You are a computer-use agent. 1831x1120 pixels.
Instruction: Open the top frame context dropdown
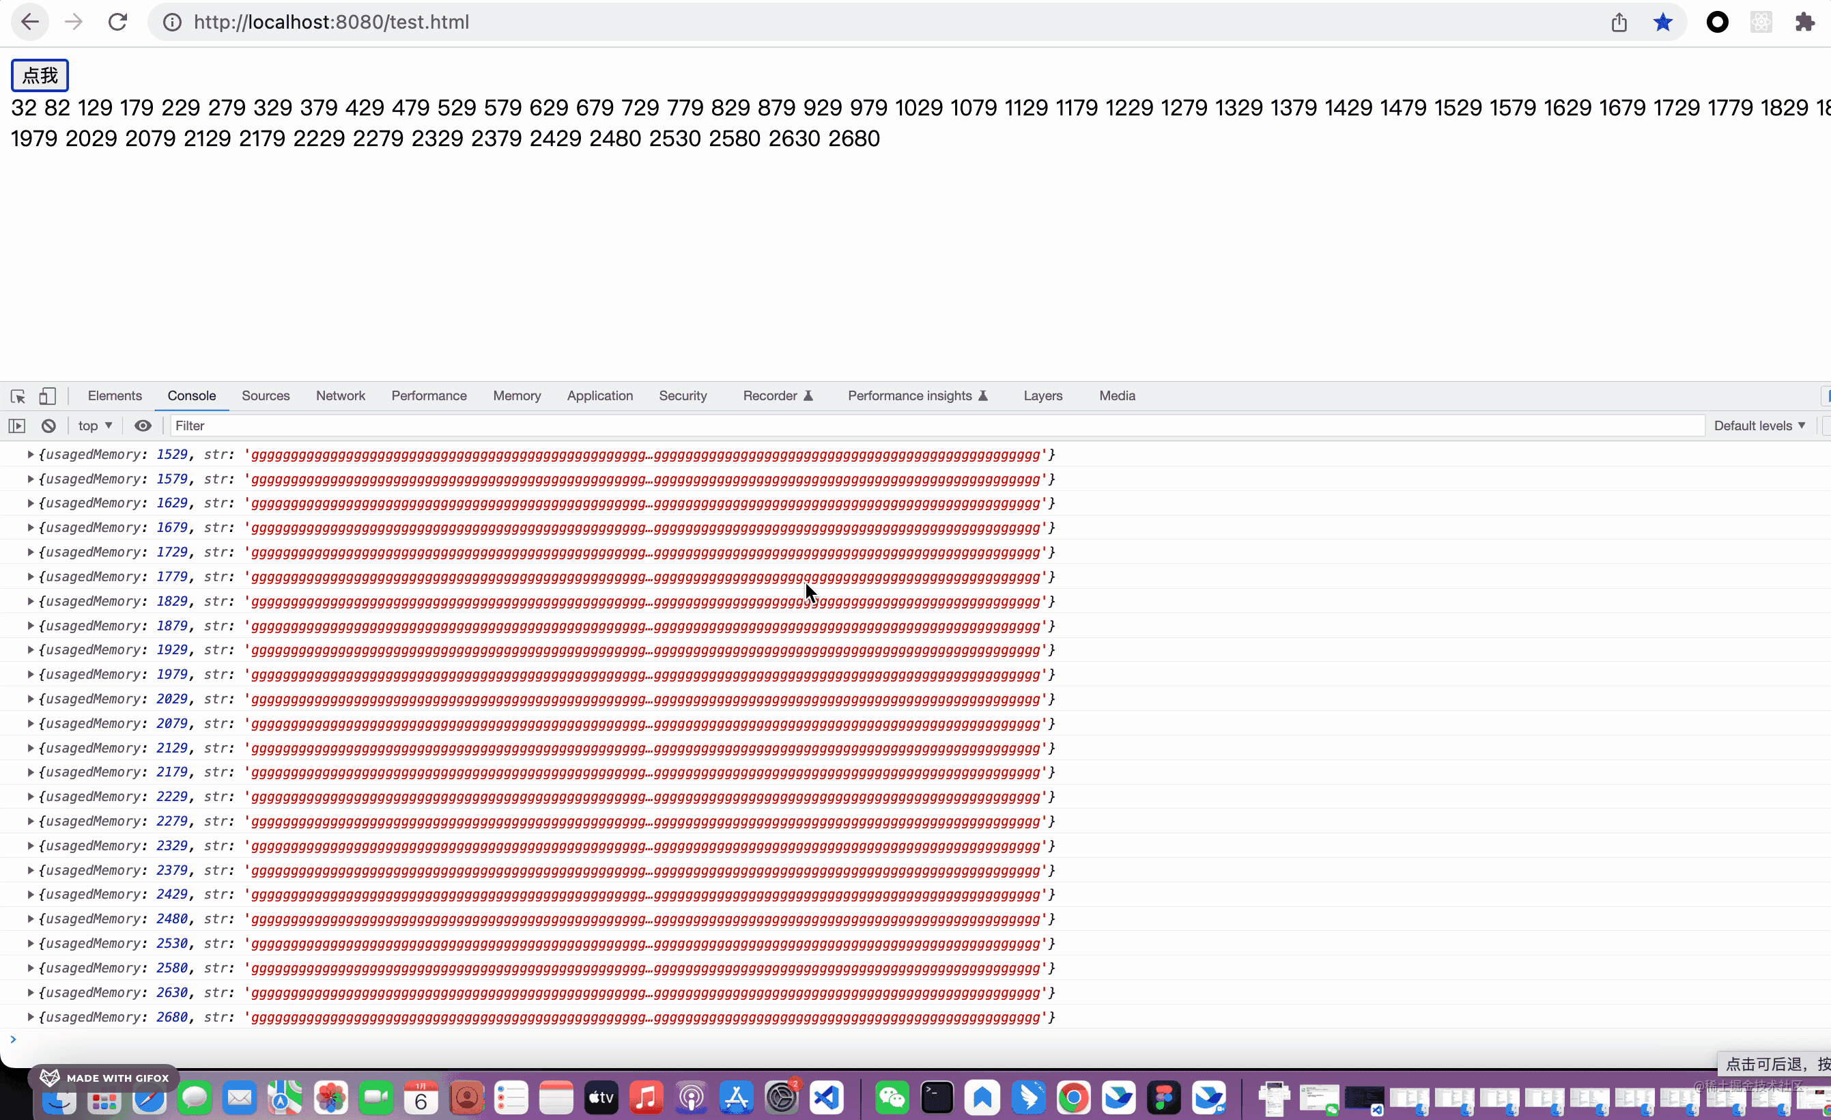click(94, 425)
